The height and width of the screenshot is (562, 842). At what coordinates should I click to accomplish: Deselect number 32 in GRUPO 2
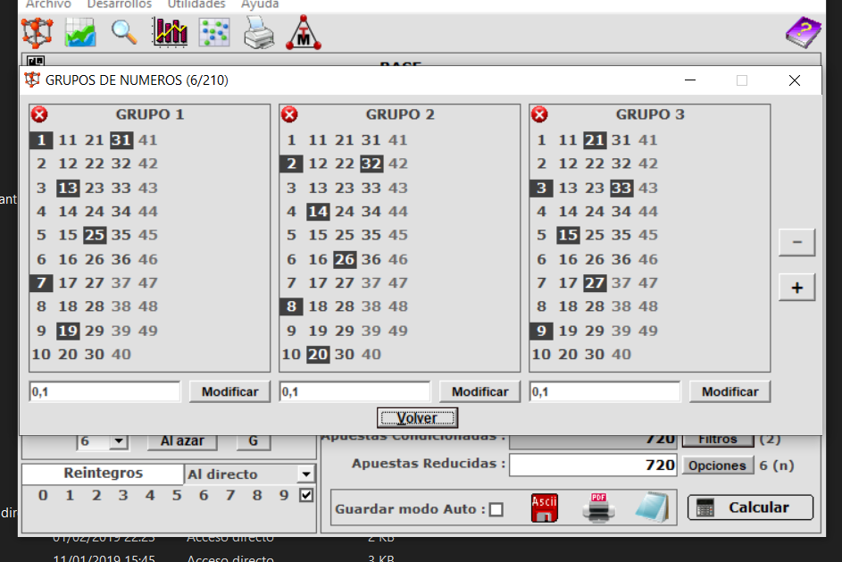click(x=371, y=164)
